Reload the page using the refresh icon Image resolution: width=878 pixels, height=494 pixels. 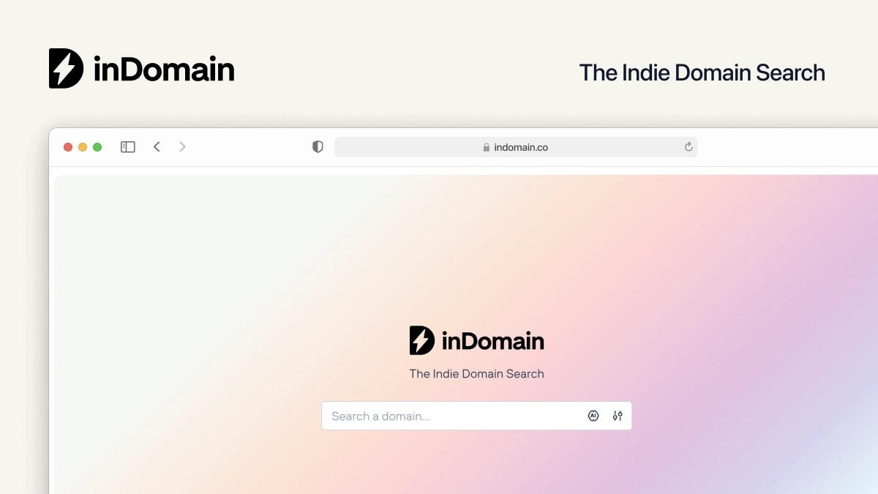click(688, 146)
